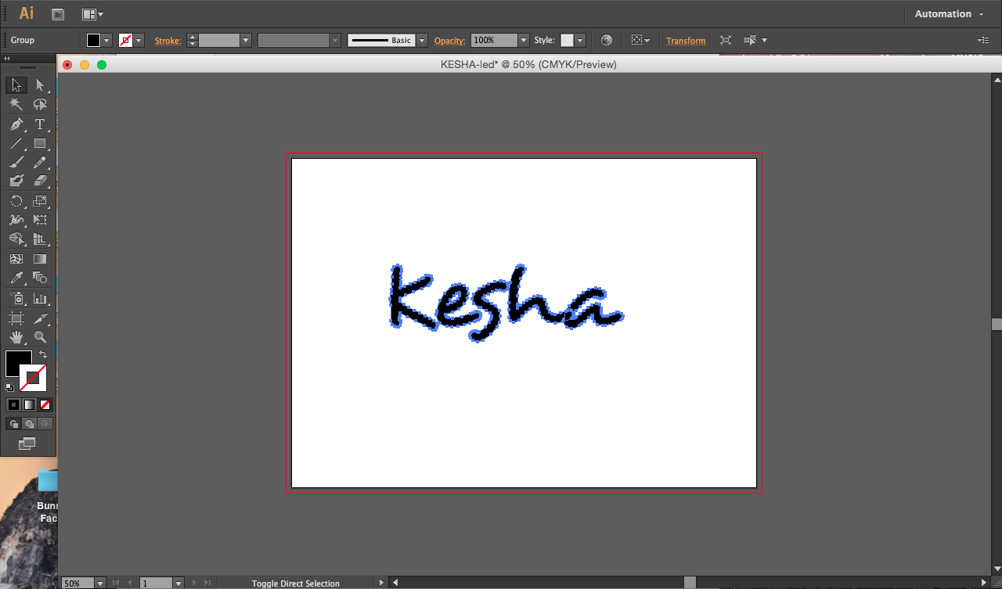Activate the Type tool
Image resolution: width=1002 pixels, height=589 pixels.
(x=40, y=124)
